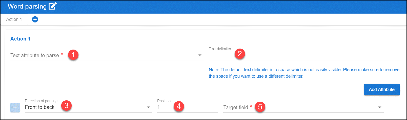The image size is (407, 120).
Task: Open the Target field dropdown arrow
Action: [x=380, y=107]
